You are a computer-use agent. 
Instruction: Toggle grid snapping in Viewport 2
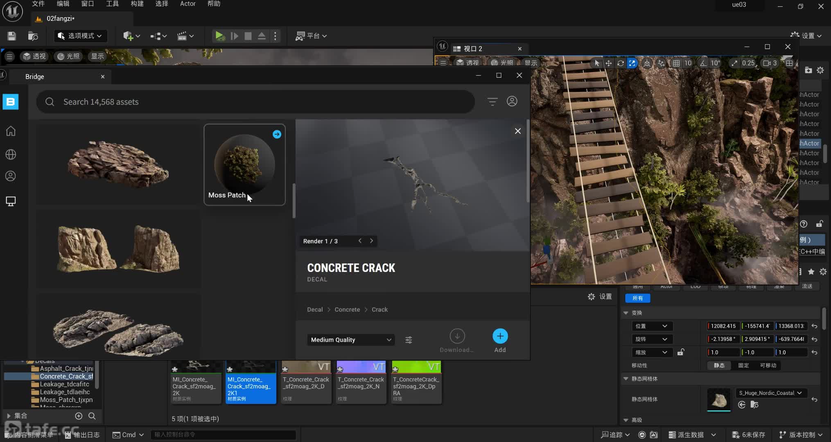(676, 63)
